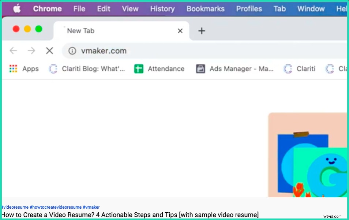The image size is (349, 220).
Task: Open the Apps bookmark label
Action: (x=30, y=69)
